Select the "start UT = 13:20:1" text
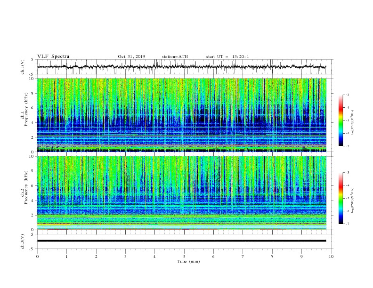 227,56
